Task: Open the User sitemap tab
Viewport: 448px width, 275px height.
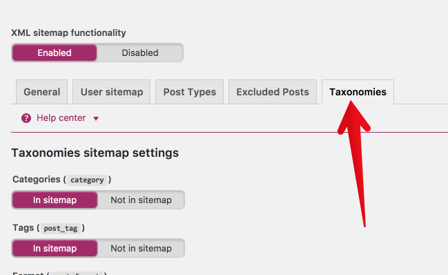Action: [111, 92]
